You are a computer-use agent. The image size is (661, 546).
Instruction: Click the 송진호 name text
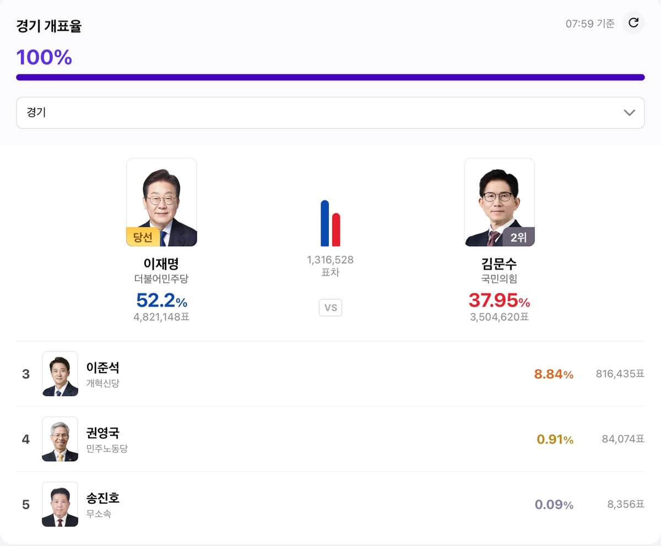coord(103,498)
